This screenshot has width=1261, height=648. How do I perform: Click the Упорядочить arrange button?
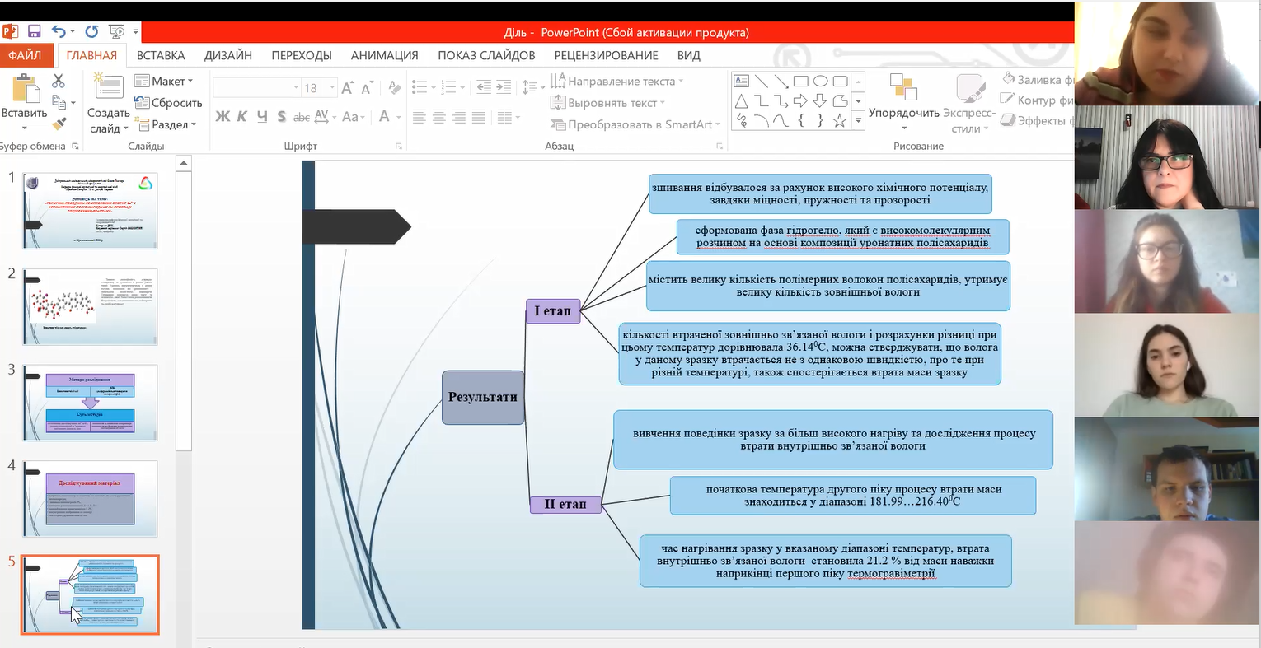(903, 99)
